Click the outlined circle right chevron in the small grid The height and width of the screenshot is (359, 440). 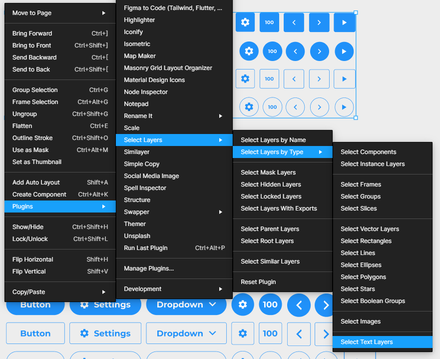[x=320, y=107]
